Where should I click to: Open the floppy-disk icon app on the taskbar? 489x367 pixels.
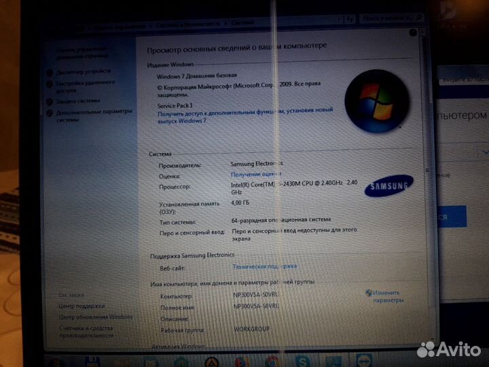click(x=92, y=362)
